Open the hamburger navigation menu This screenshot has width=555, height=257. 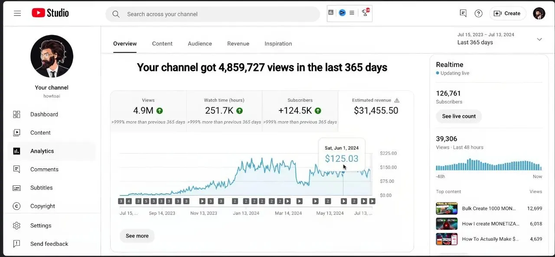coord(17,13)
